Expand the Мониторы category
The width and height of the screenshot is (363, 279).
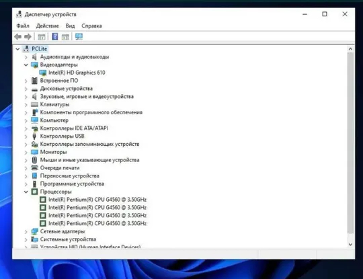pyautogui.click(x=26, y=153)
